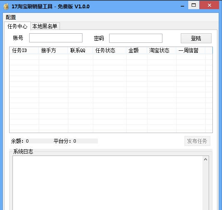Sort by 金额 column header

pyautogui.click(x=137, y=50)
